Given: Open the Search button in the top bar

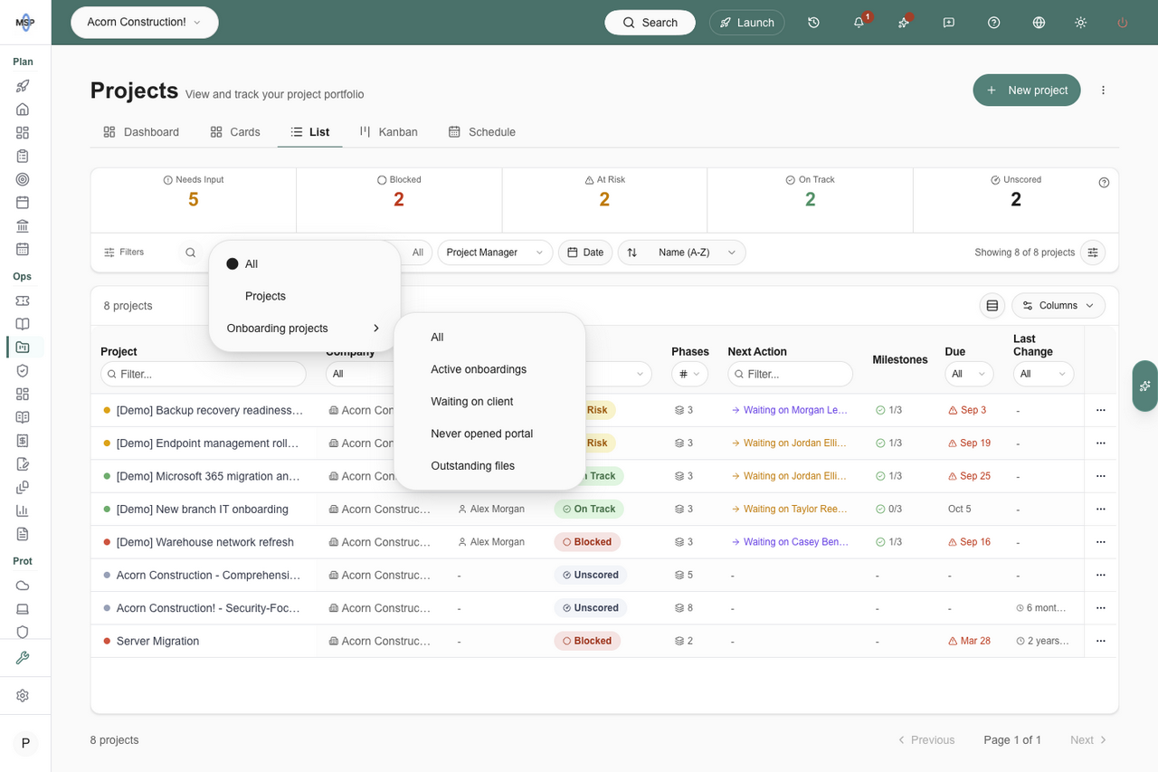Looking at the screenshot, I should (x=650, y=23).
